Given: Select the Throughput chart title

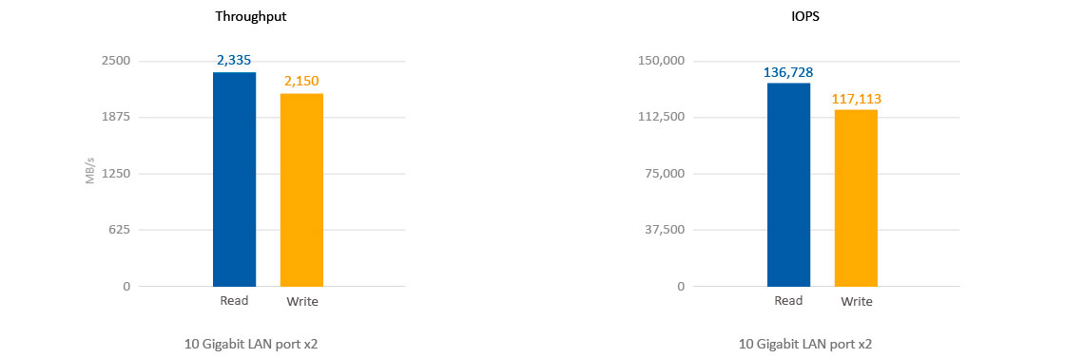Looking at the screenshot, I should [251, 17].
